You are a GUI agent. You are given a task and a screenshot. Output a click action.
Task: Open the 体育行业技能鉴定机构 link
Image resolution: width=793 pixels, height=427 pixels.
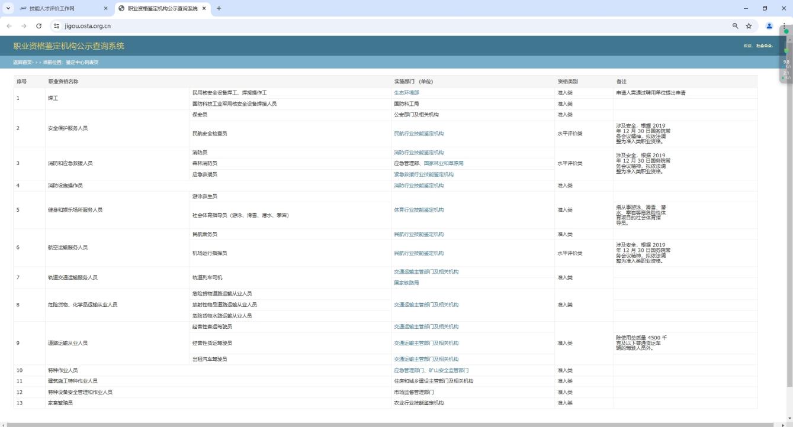(418, 210)
